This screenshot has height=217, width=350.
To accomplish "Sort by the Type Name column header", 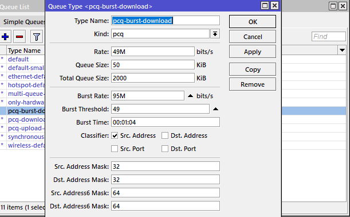I will [x=26, y=51].
